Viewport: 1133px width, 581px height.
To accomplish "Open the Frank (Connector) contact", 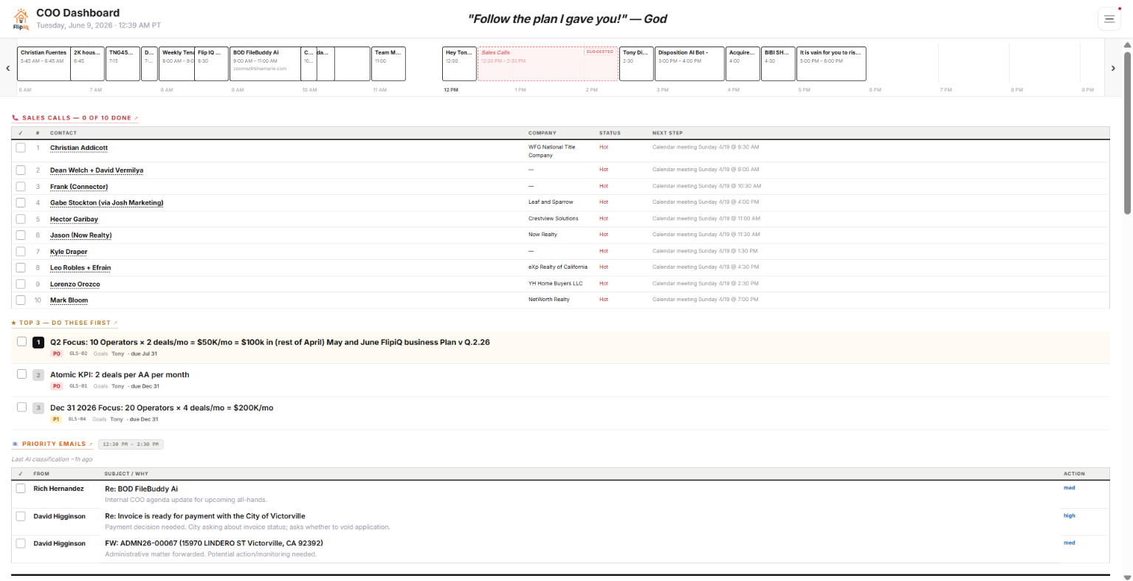I will tap(79, 187).
